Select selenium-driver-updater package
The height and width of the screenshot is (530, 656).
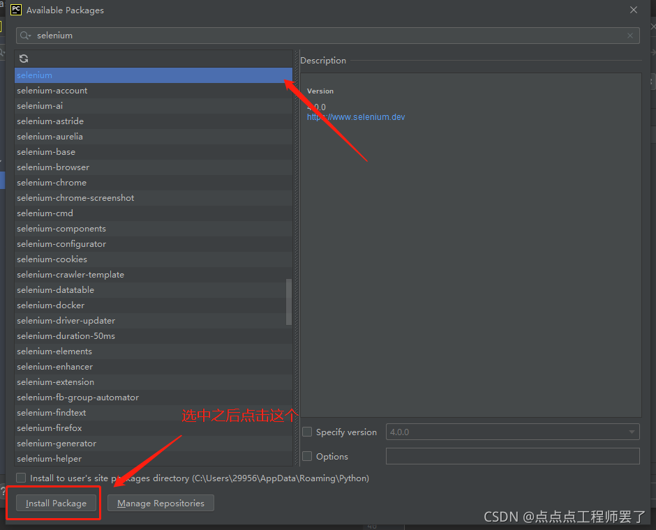(x=153, y=321)
